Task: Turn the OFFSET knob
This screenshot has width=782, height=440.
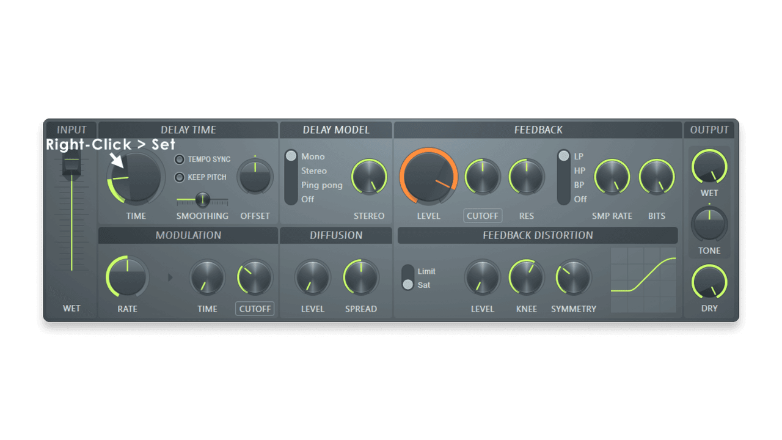Action: click(255, 177)
